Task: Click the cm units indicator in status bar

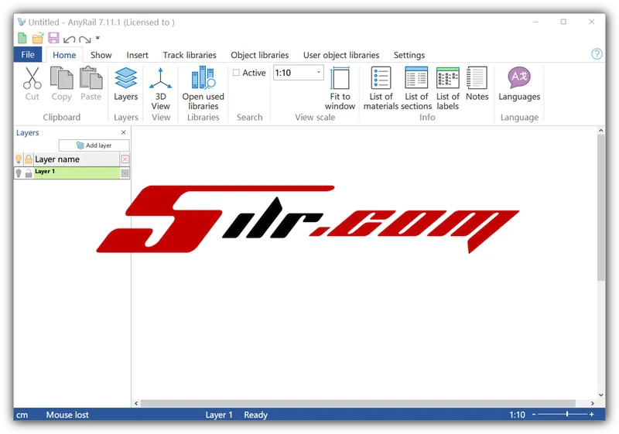Action: [x=22, y=415]
